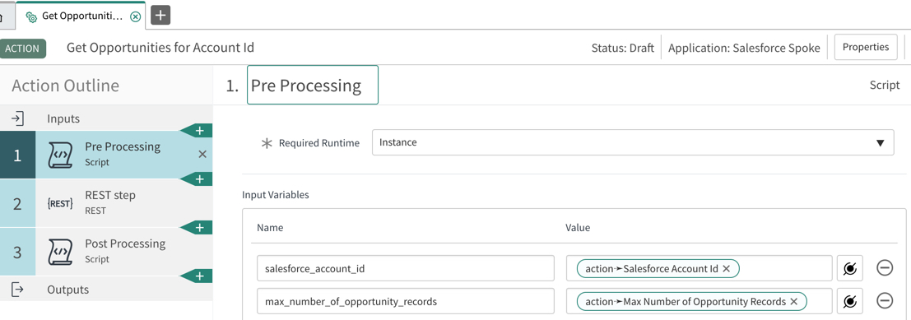Select Inputs in Action Outline
The width and height of the screenshot is (911, 320).
[x=106, y=118]
